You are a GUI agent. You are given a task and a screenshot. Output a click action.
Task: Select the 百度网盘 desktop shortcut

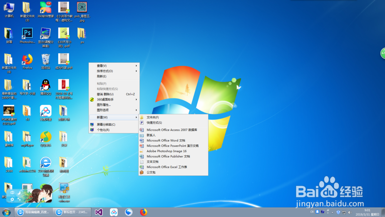(46, 113)
